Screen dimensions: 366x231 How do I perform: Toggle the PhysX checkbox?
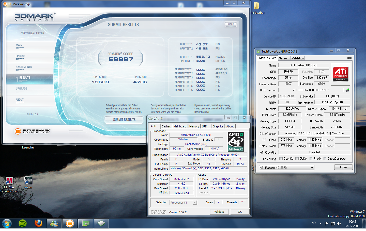point(311,159)
